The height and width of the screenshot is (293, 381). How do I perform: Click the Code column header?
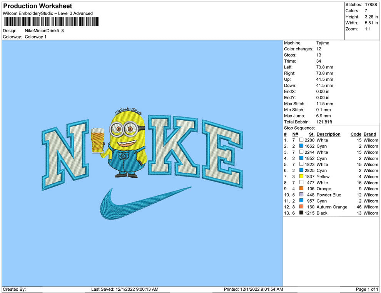[356, 134]
